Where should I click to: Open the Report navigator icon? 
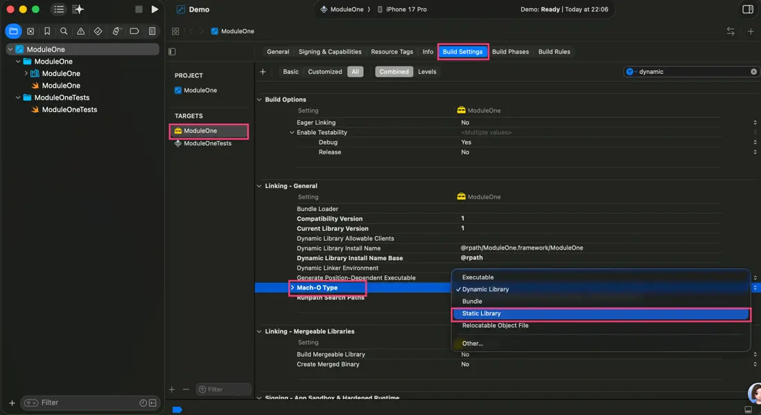click(x=152, y=31)
